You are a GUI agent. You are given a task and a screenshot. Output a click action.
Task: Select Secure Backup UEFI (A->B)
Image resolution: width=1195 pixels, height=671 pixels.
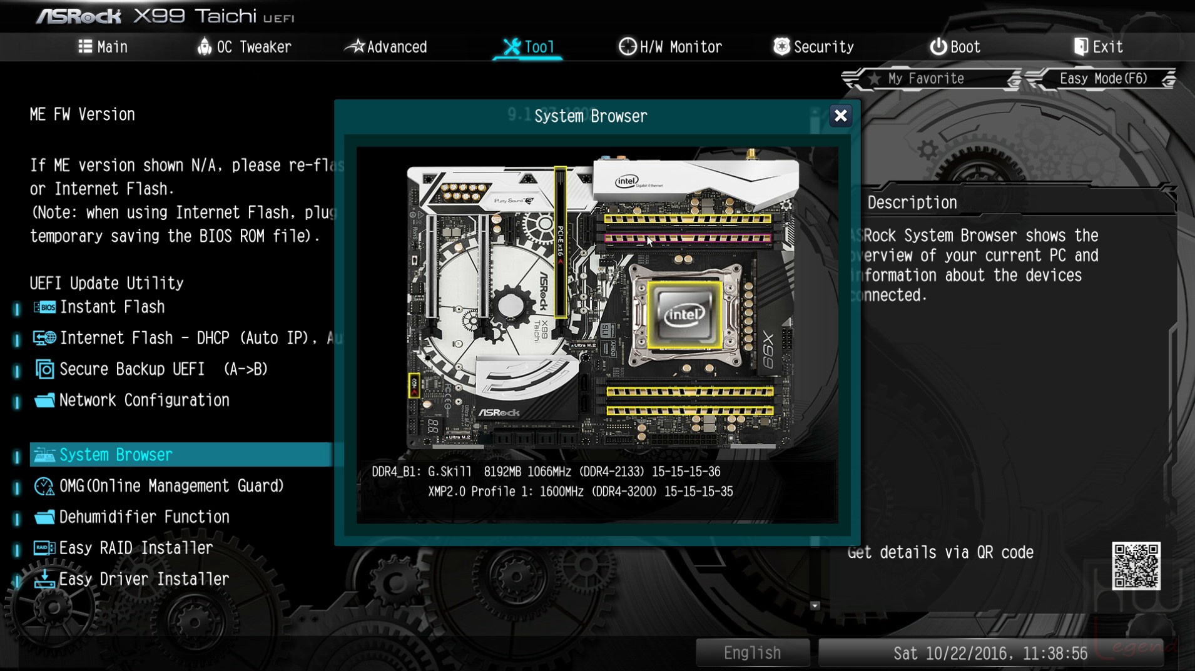coord(163,369)
